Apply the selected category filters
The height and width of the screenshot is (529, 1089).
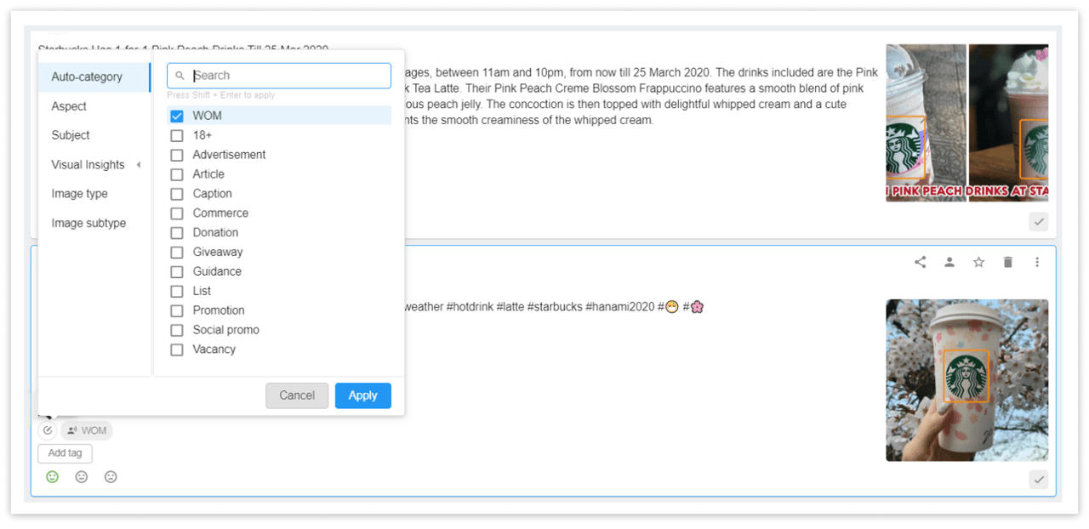pos(363,395)
